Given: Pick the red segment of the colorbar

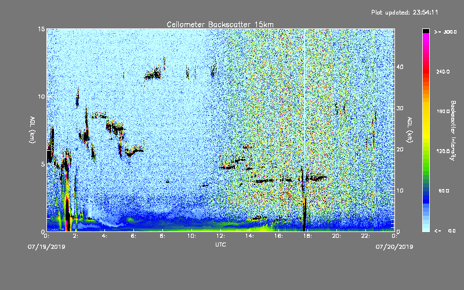Looking at the screenshot, I should 426,72.
